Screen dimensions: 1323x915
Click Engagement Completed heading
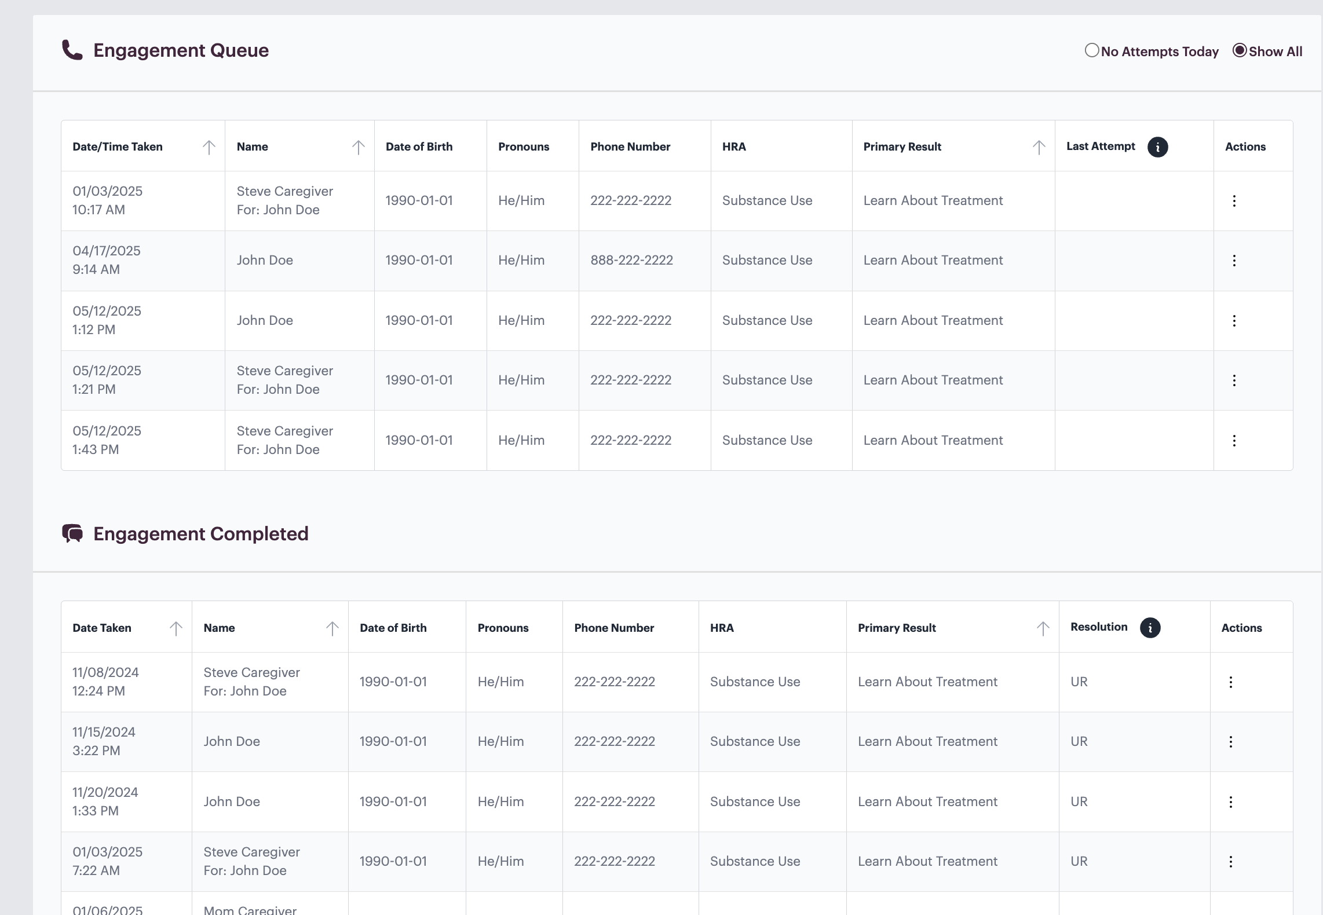click(201, 534)
